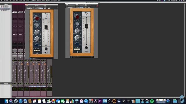186x104 pixels.
Task: Open first insert slot on first channel
Action: [x=15, y=12]
